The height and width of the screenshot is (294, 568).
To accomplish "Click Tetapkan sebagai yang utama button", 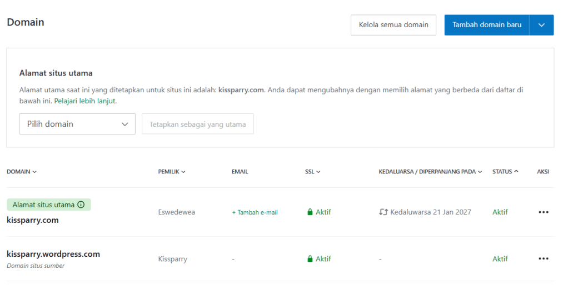I will point(197,124).
